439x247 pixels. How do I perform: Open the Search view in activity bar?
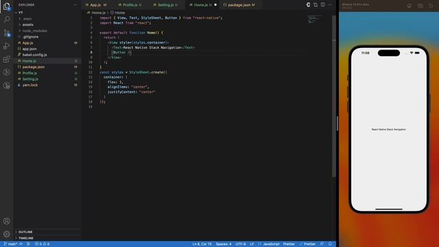pyautogui.click(x=6, y=19)
